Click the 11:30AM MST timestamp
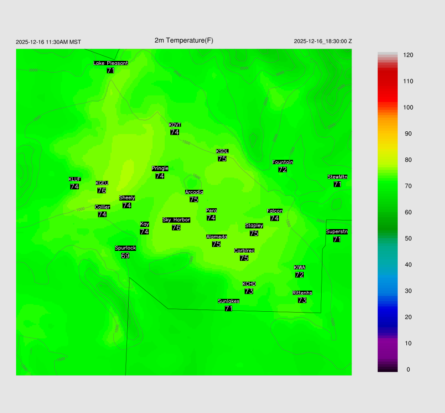The height and width of the screenshot is (413, 445). [48, 42]
